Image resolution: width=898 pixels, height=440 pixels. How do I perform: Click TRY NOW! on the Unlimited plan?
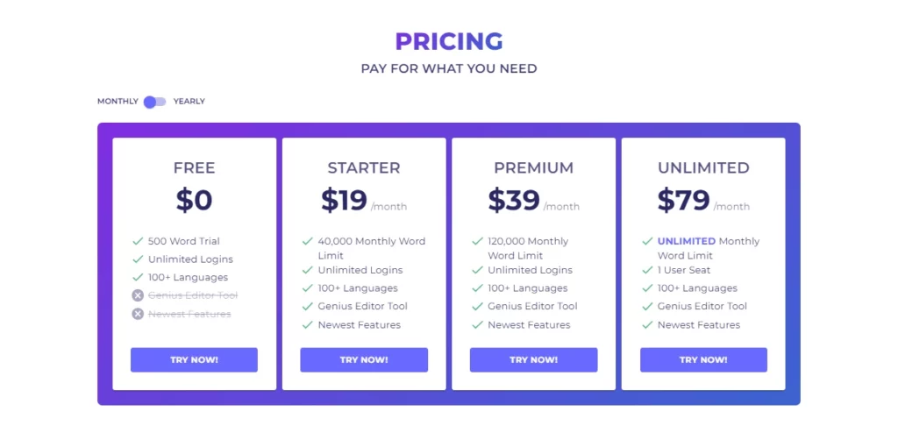click(x=703, y=360)
